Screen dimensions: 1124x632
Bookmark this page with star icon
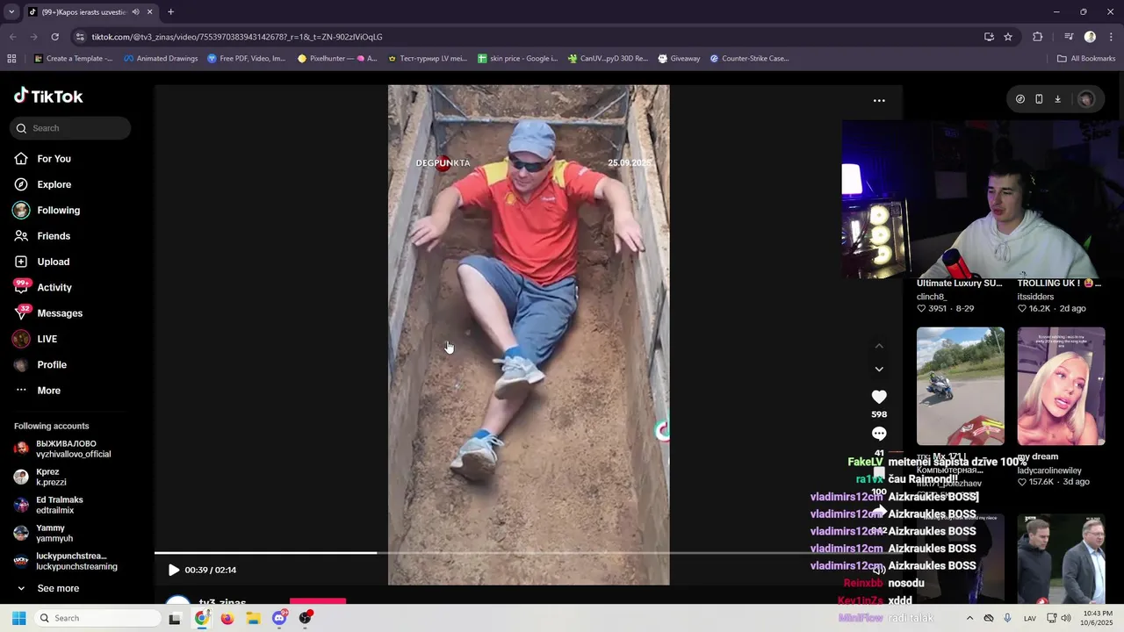[1008, 37]
